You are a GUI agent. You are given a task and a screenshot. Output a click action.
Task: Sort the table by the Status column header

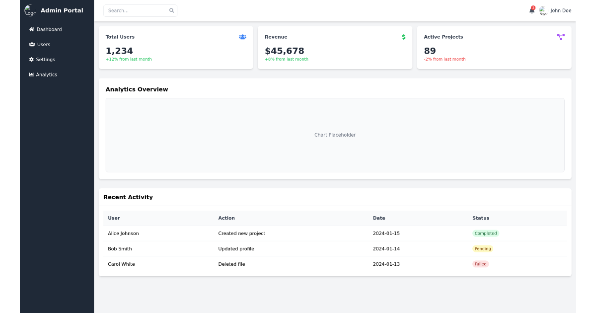481,218
